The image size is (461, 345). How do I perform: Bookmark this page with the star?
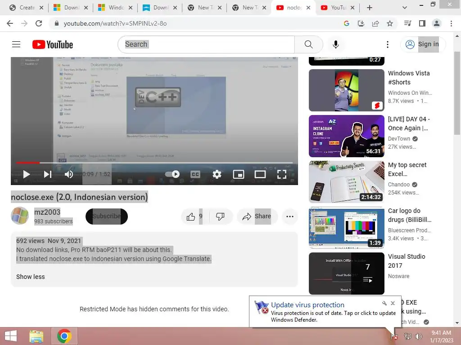click(x=390, y=23)
